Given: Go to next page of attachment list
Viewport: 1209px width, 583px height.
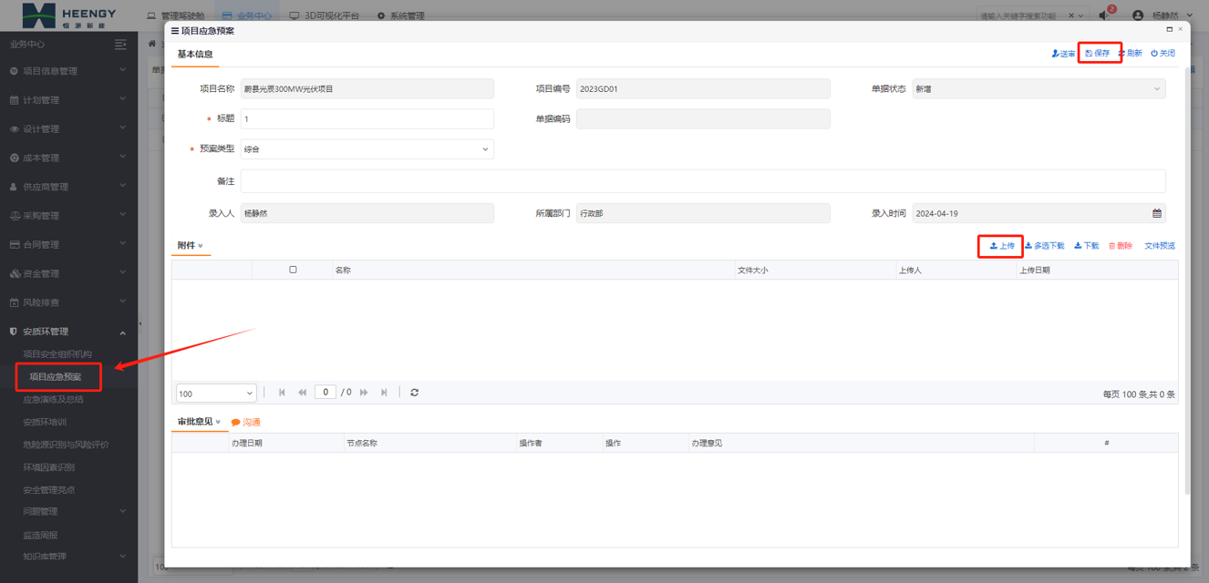Looking at the screenshot, I should 364,393.
